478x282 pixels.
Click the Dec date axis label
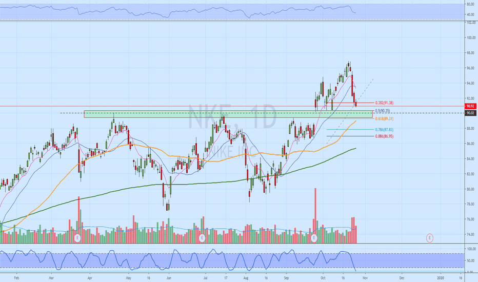402,278
